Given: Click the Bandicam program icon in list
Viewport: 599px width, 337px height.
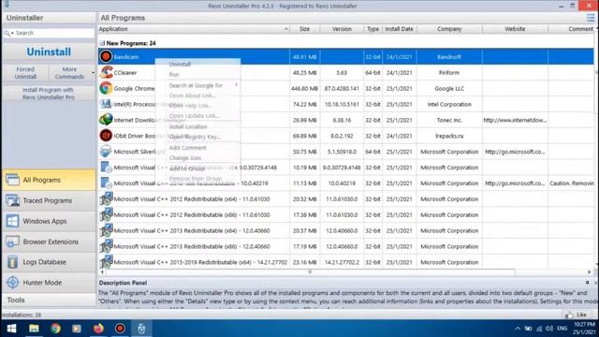Looking at the screenshot, I should click(106, 56).
